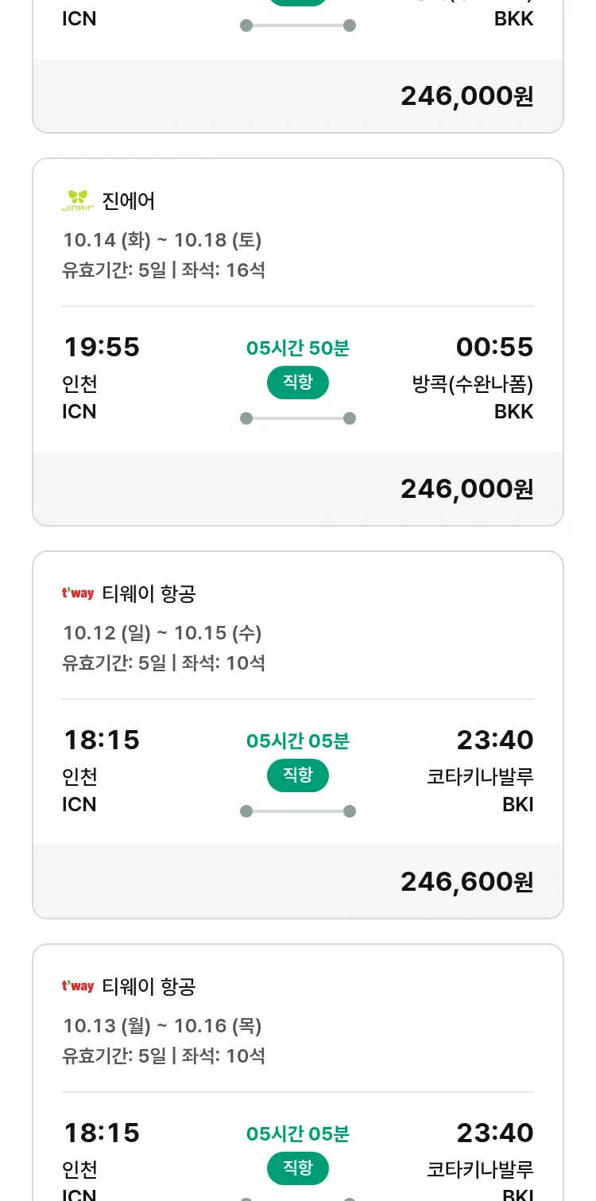Tap the 19:55 departure time
596x1201 pixels.
(x=102, y=347)
